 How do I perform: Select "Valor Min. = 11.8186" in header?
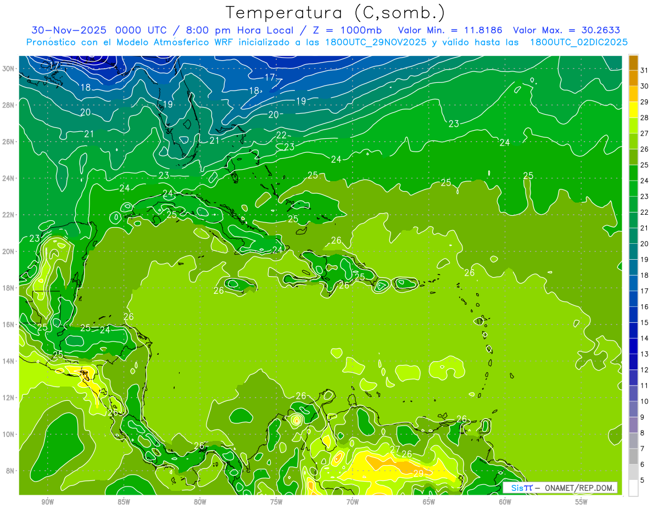click(451, 30)
